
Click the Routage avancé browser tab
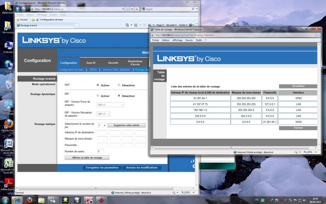pos(45,25)
